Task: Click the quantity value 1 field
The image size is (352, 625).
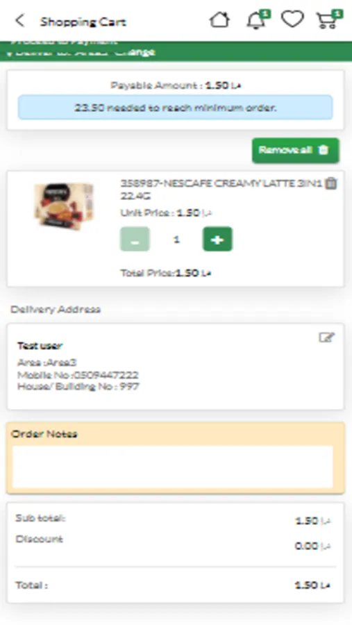Action: 176,239
